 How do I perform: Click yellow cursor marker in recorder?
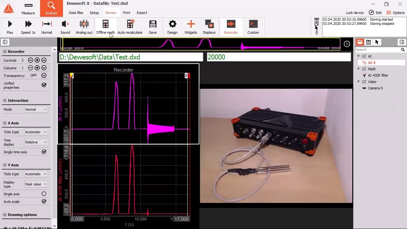click(72, 75)
